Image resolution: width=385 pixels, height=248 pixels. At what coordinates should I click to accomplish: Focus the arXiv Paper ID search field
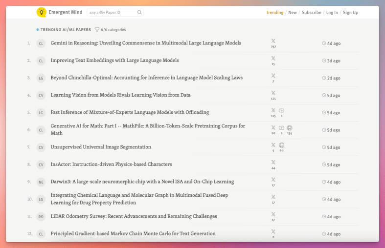click(111, 13)
